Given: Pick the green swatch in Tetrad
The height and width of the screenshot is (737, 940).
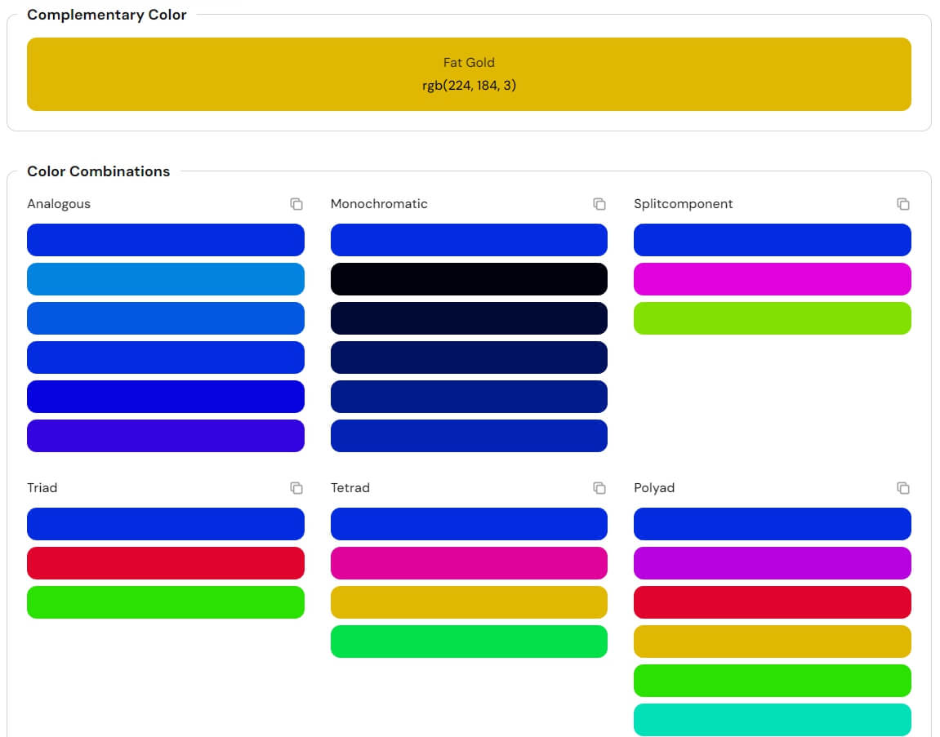Looking at the screenshot, I should click(469, 642).
